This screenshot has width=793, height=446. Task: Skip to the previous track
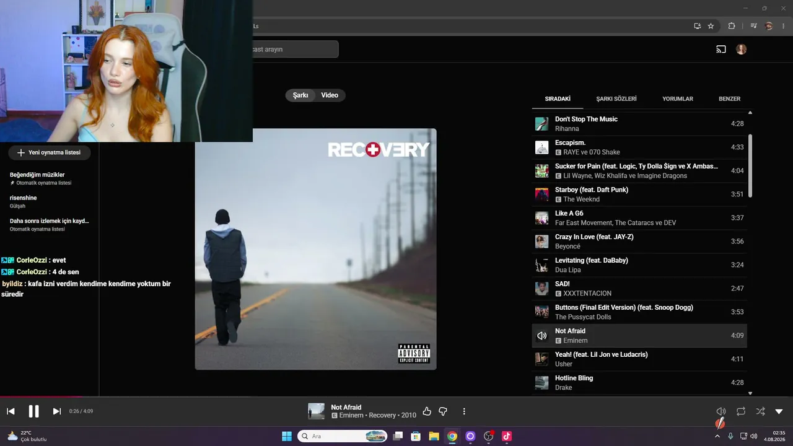tap(11, 411)
